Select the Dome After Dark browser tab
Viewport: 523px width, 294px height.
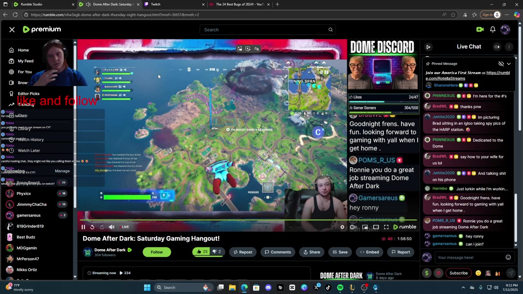click(x=109, y=4)
